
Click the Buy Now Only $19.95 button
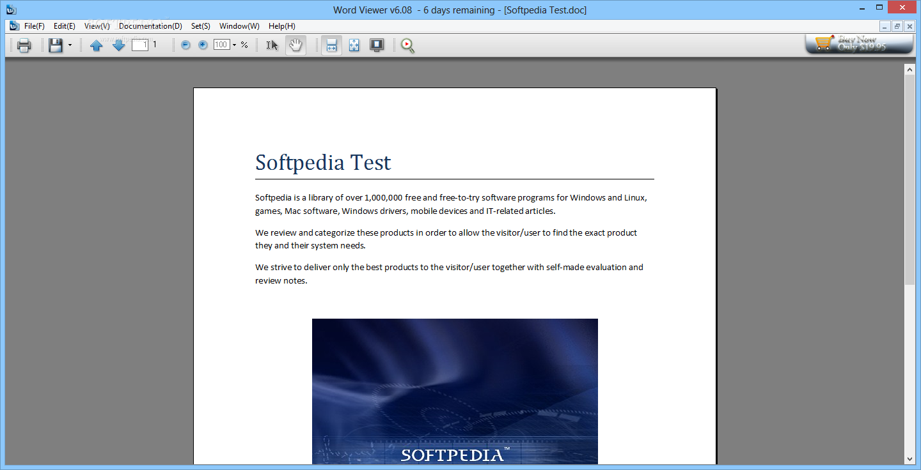[860, 43]
